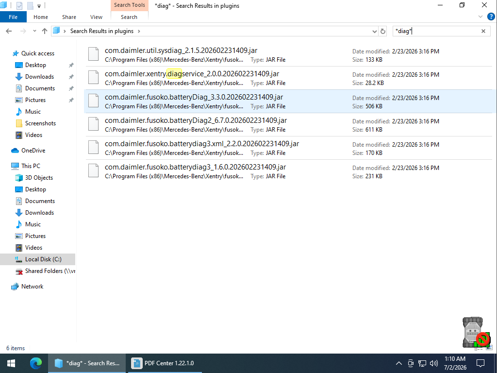The height and width of the screenshot is (373, 497).
Task: Select Network in the navigation pane
Action: point(32,287)
